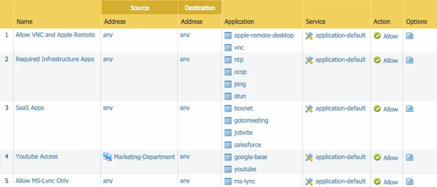The height and width of the screenshot is (187, 437).
Task: Click the Application column header
Action: (239, 22)
